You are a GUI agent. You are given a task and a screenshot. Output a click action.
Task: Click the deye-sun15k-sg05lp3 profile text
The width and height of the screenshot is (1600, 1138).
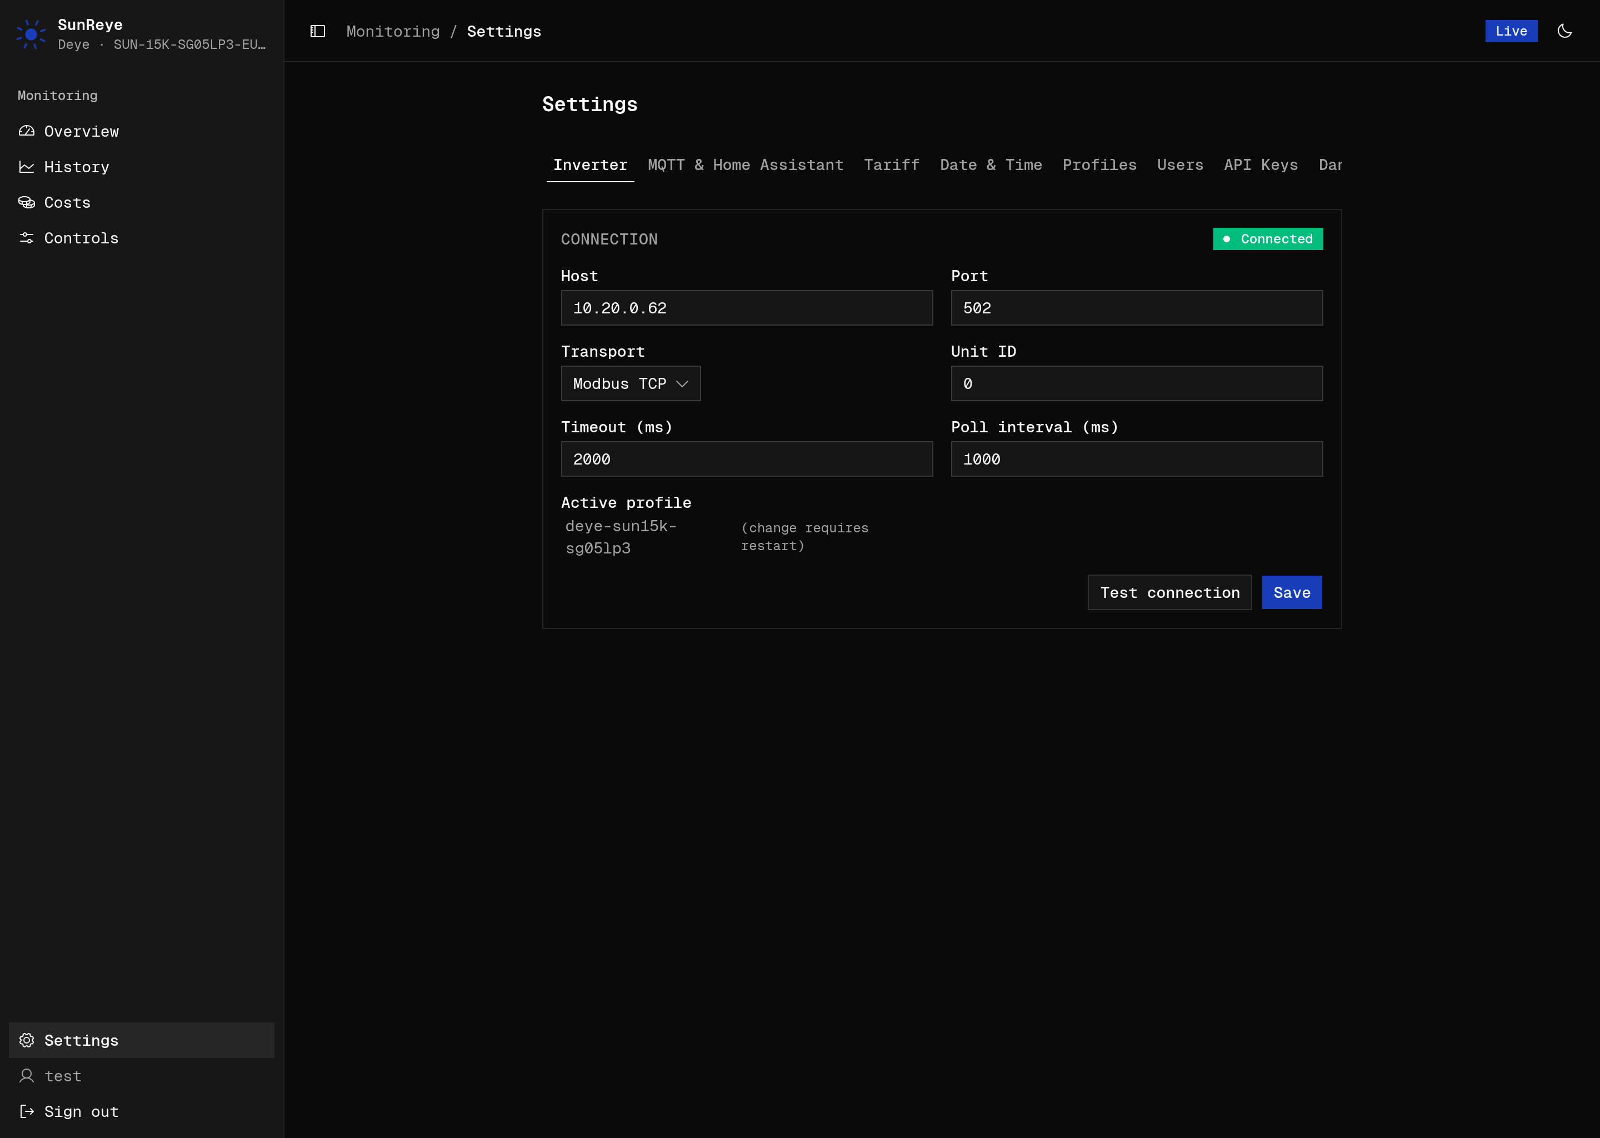click(x=621, y=537)
